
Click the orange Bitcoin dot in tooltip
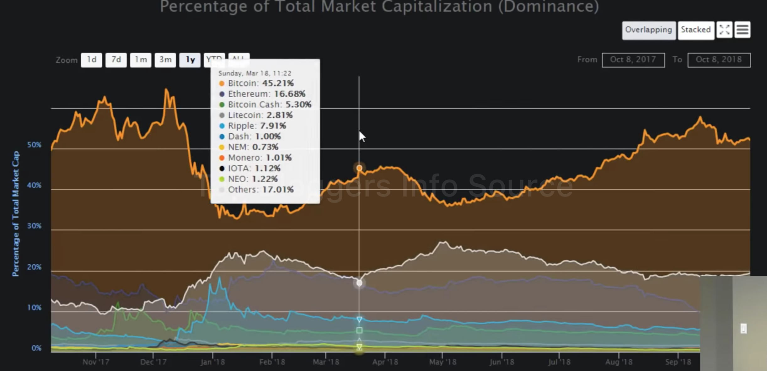(222, 83)
